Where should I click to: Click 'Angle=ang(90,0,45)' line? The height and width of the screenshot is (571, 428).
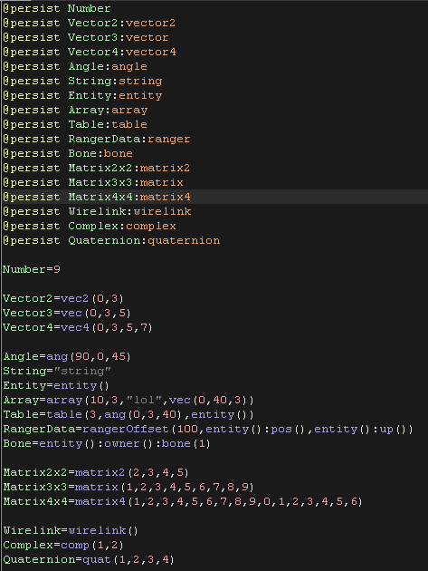coord(67,356)
